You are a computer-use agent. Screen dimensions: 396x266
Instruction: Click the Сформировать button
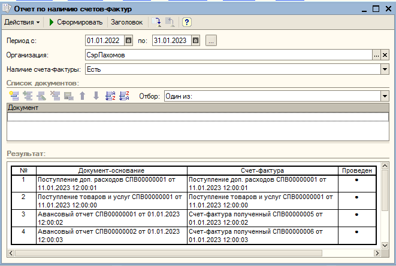point(75,22)
